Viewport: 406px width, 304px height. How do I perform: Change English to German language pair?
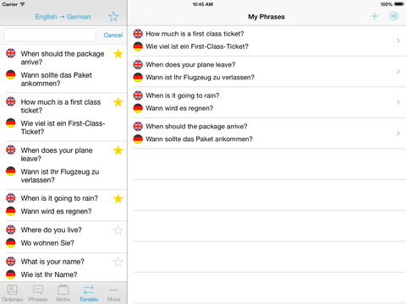(x=63, y=17)
